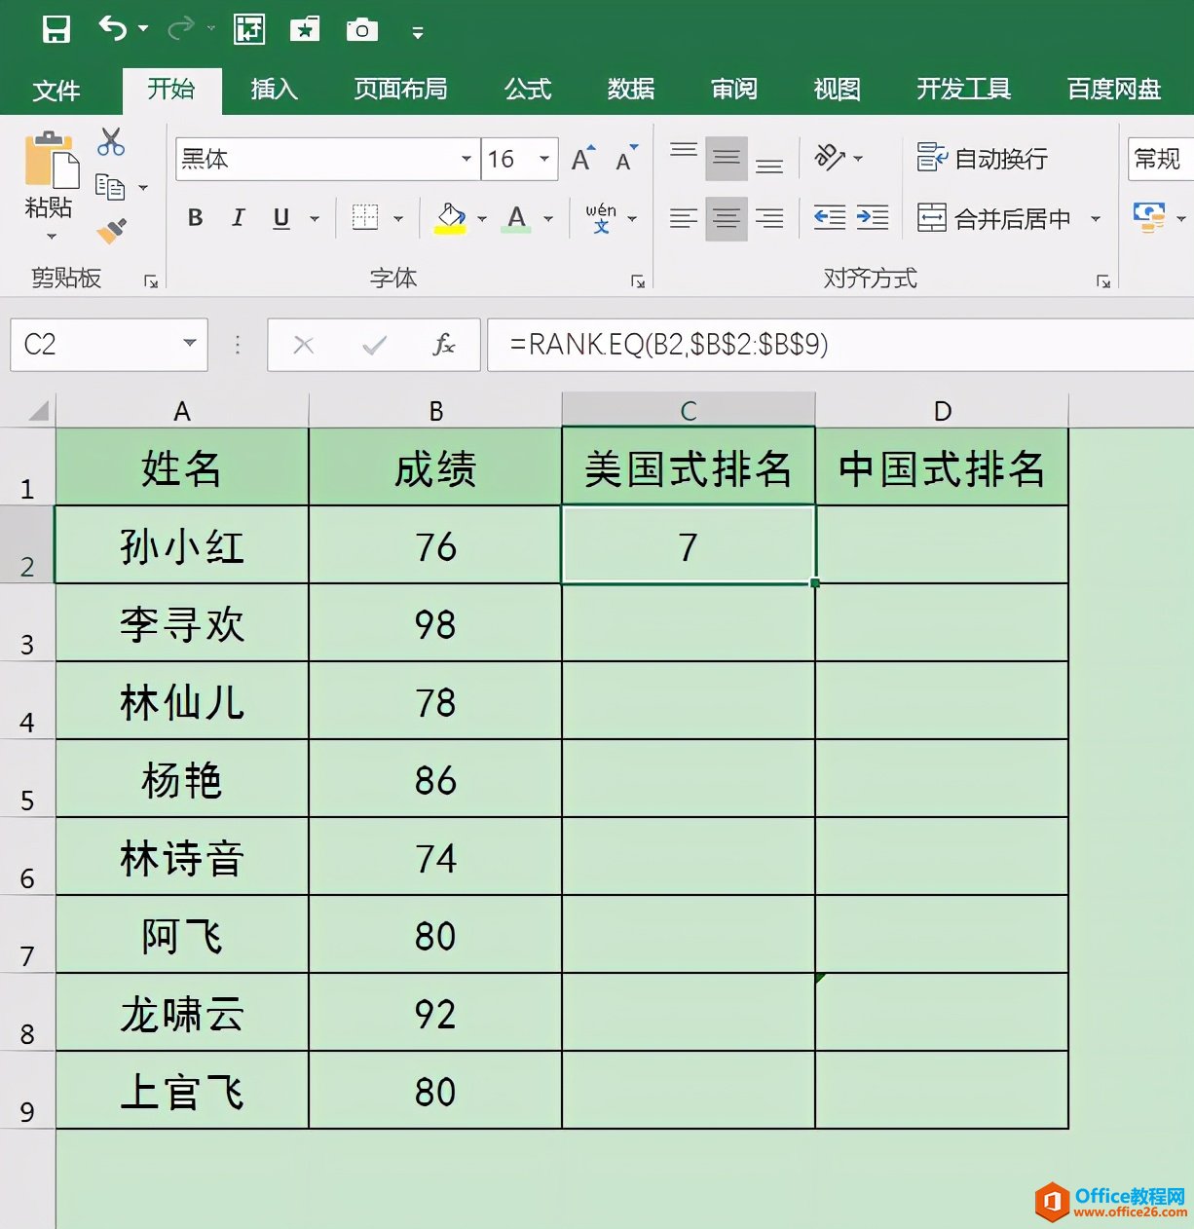Increase font size with large A icon
Screen dimensions: 1194x1229
point(582,159)
